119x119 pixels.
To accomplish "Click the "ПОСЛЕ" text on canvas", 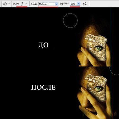I will tap(43, 87).
